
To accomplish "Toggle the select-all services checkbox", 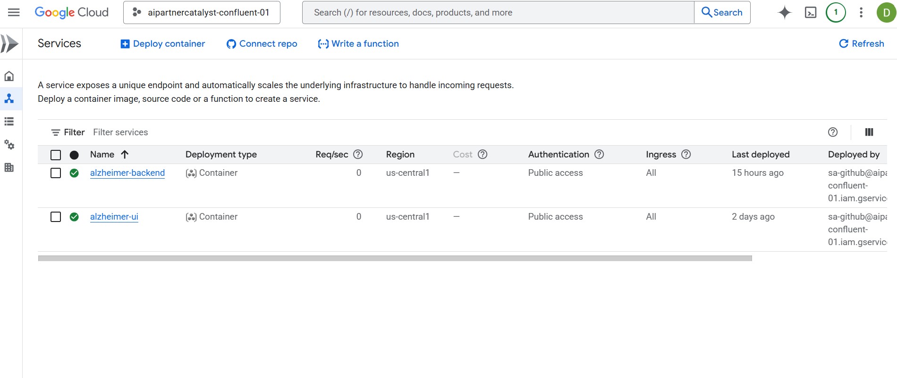I will 56,155.
